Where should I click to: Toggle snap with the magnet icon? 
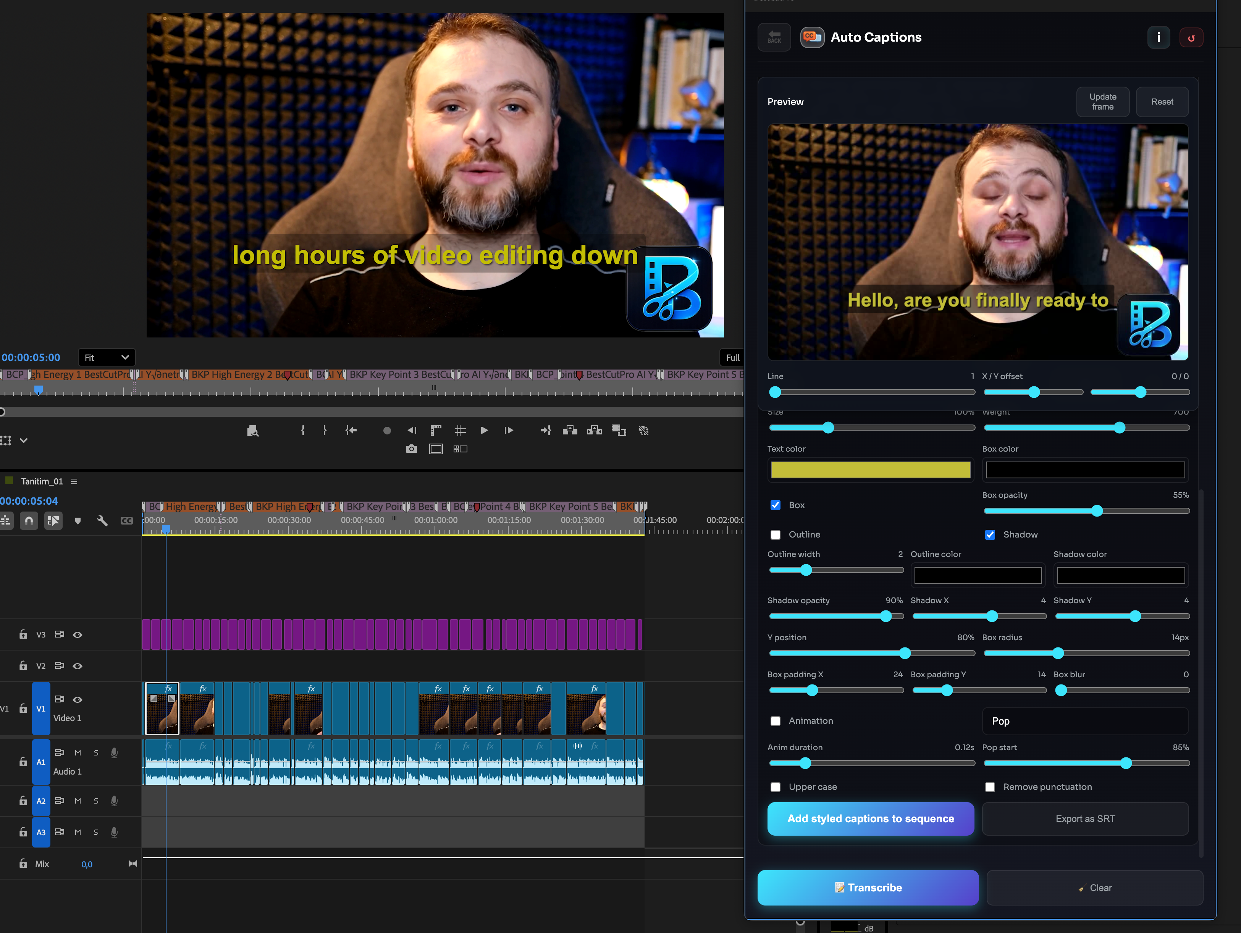[x=28, y=521]
